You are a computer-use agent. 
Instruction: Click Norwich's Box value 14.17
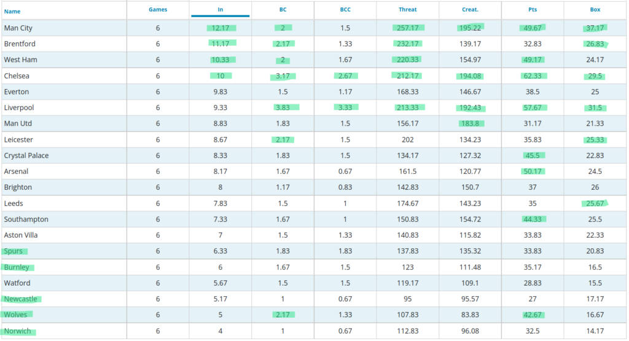coord(595,331)
